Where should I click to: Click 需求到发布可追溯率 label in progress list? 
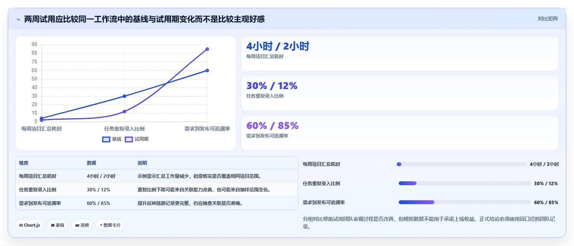324,203
